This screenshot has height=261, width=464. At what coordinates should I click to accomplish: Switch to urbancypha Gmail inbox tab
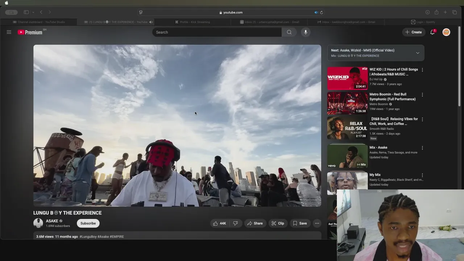click(x=269, y=22)
